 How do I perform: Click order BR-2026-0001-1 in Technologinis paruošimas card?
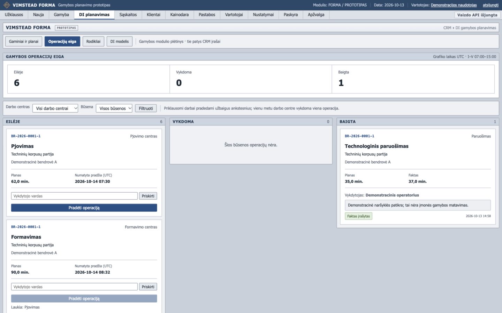[359, 136]
